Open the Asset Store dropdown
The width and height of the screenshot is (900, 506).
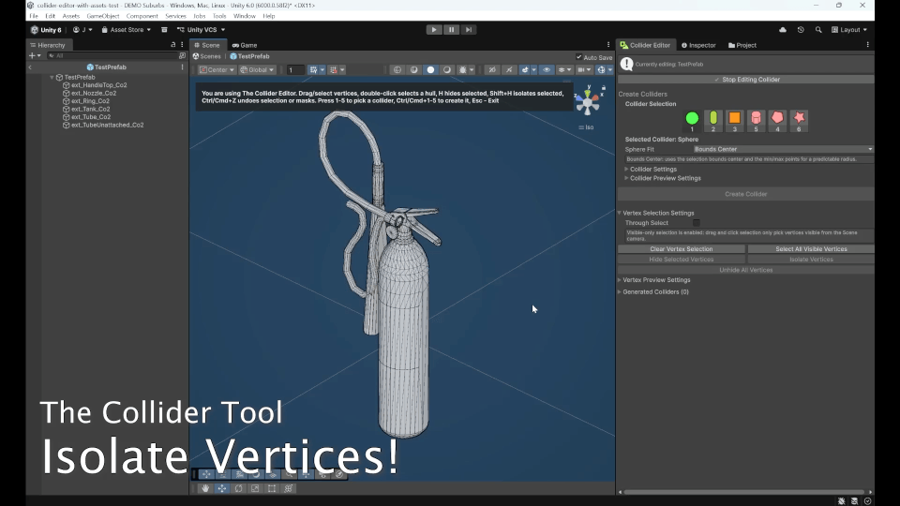click(x=127, y=30)
